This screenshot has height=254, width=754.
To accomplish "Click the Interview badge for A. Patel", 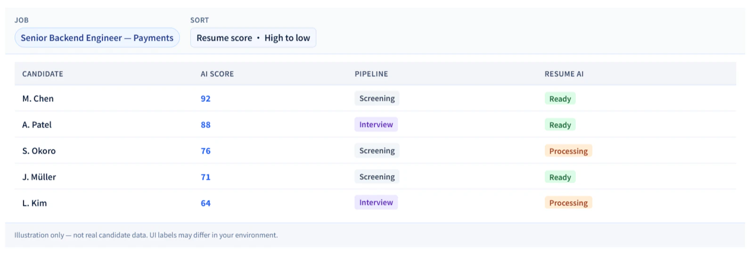I will point(376,124).
